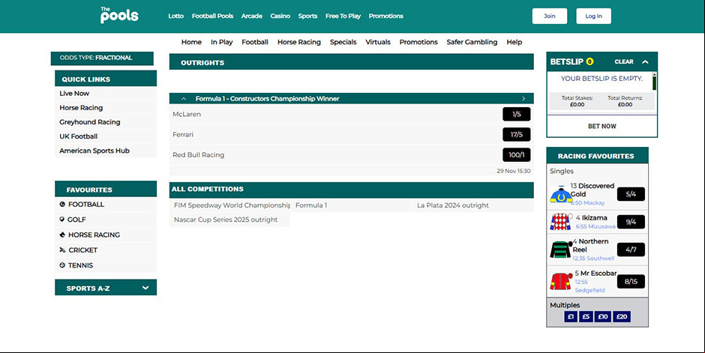Click the Join button
This screenshot has height=353, width=705.
[x=550, y=16]
